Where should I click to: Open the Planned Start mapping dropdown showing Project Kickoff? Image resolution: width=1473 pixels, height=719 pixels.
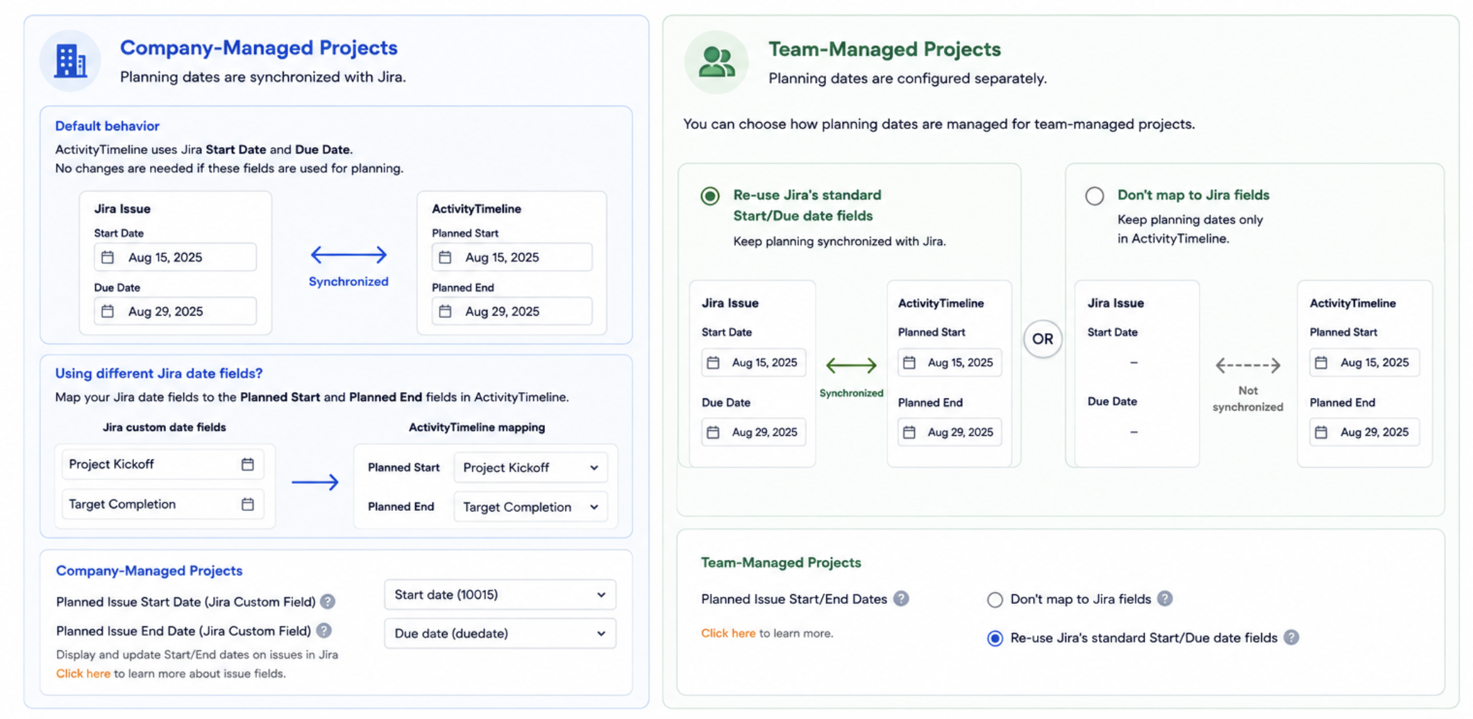[531, 468]
